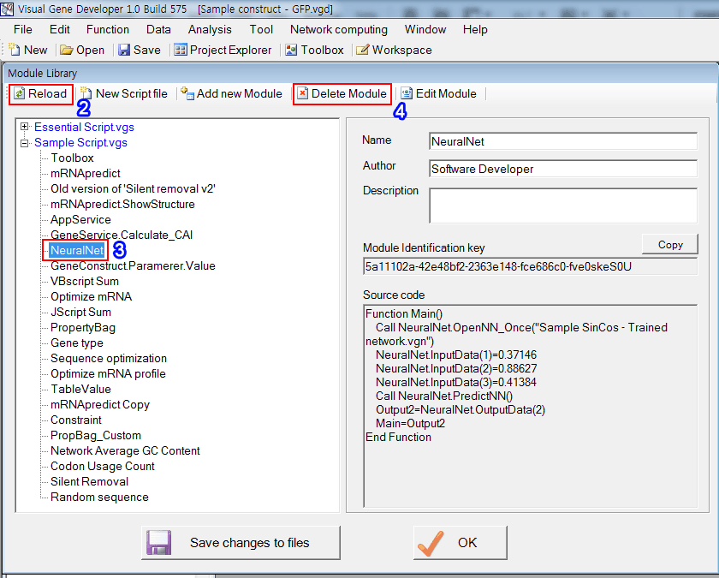Click the Delete Module red X icon
Screen dimensions: 719x578
[303, 93]
